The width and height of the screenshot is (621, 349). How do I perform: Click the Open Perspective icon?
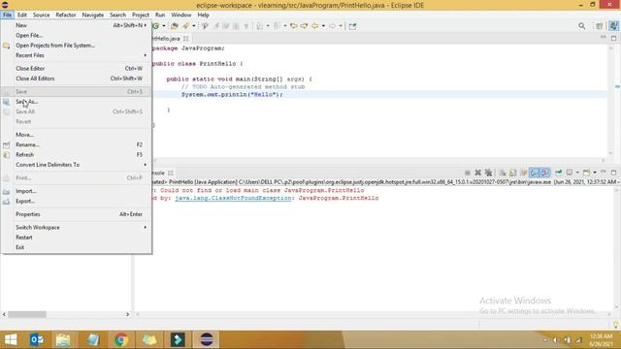(x=600, y=26)
